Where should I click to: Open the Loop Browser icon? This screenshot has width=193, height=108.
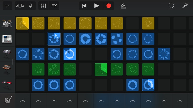(x=171, y=6)
